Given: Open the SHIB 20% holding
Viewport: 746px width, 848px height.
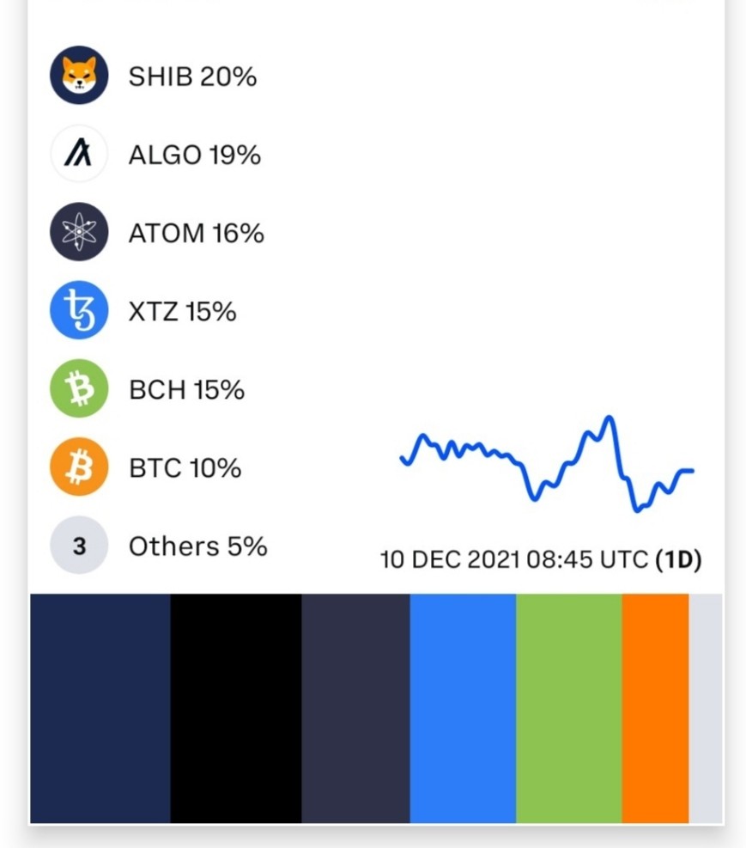Looking at the screenshot, I should (192, 76).
